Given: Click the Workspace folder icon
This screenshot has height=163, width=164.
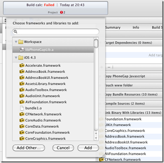Looking at the screenshot, I should tap(21, 42).
